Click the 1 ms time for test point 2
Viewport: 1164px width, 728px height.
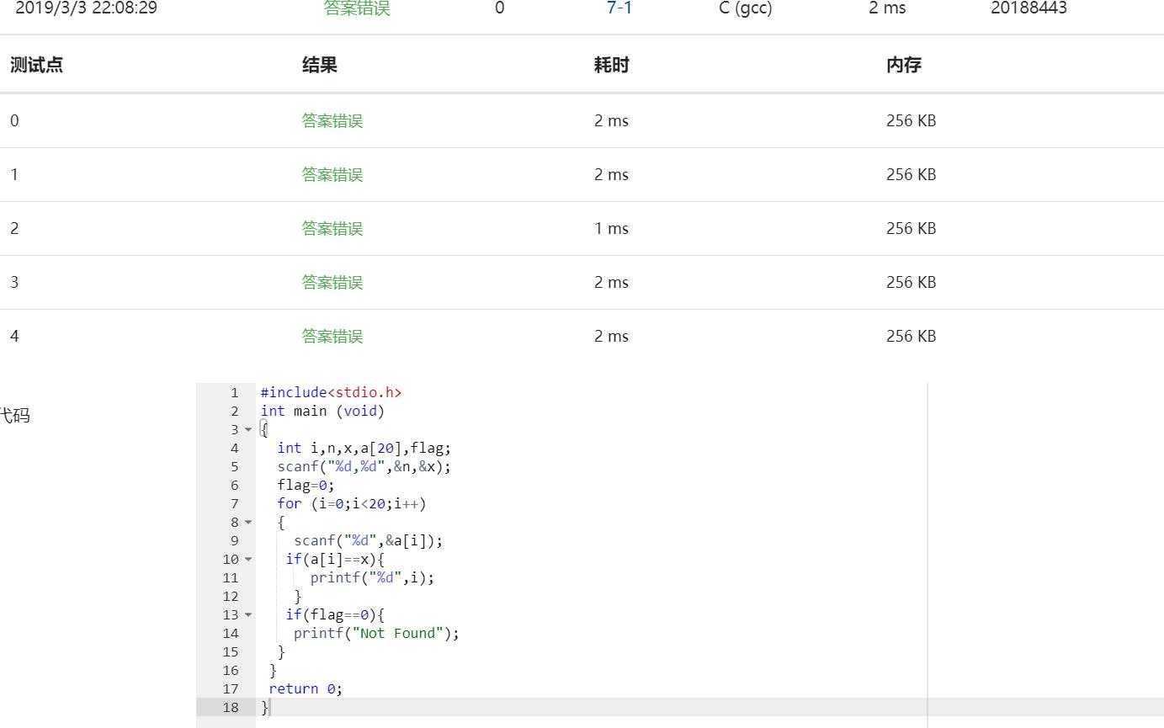pos(611,228)
